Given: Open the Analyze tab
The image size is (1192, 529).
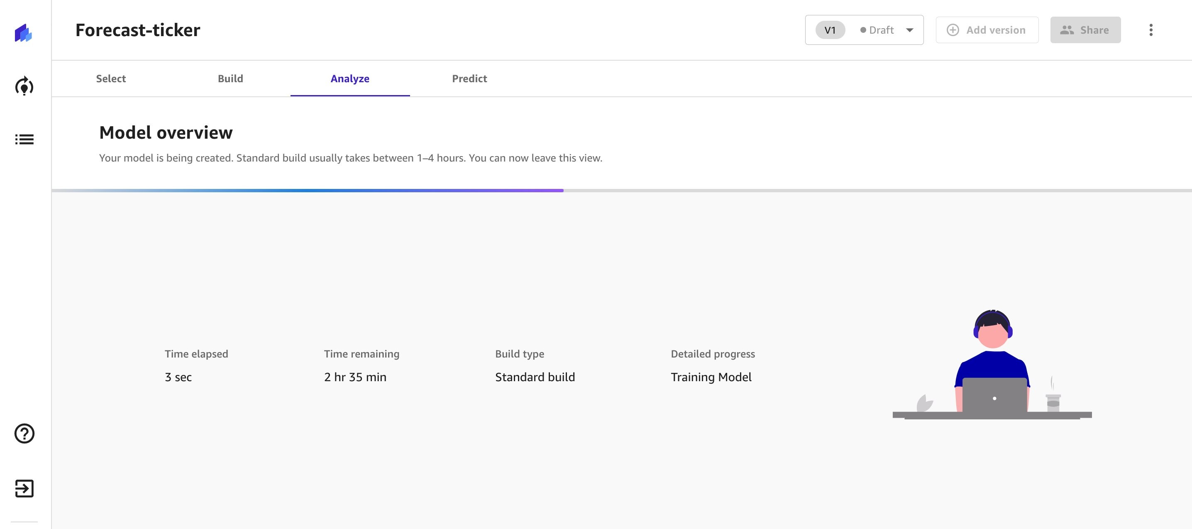Looking at the screenshot, I should point(350,78).
